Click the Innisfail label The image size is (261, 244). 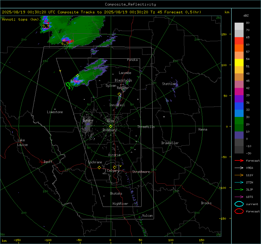coord(117,105)
